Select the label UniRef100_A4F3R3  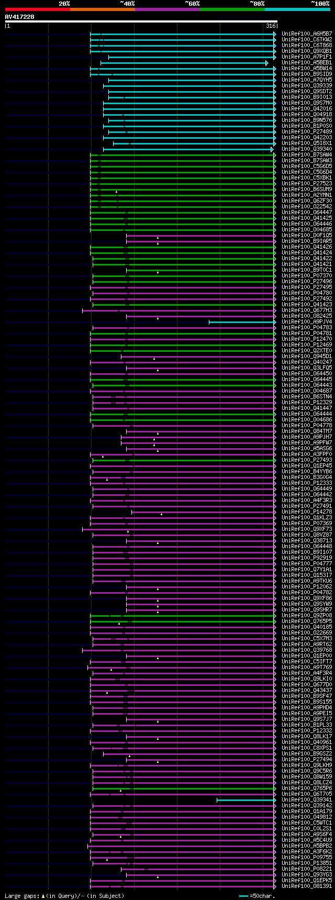pos(307,500)
